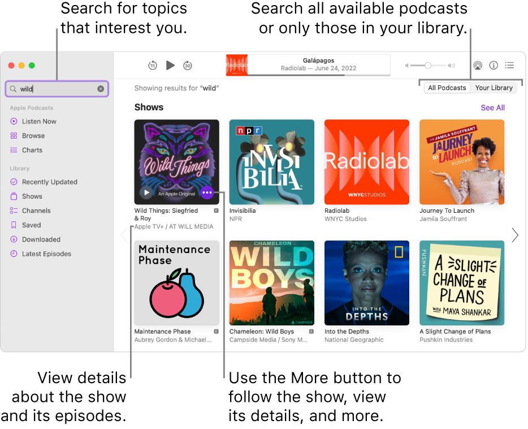Viewport: 528px width, 429px height.
Task: Go to the next page of shows with the right chevron
Action: point(515,235)
